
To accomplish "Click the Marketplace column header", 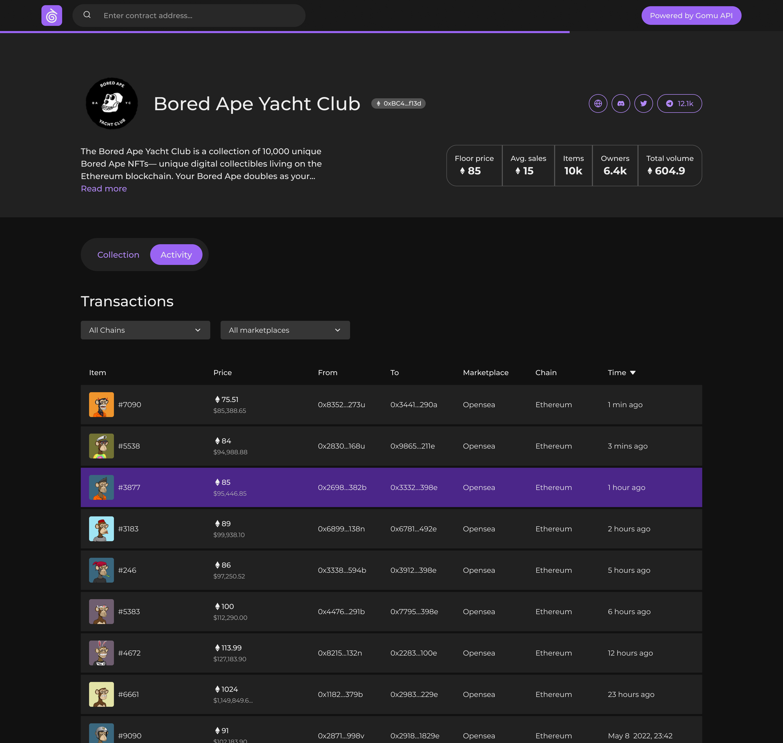I will tap(486, 373).
